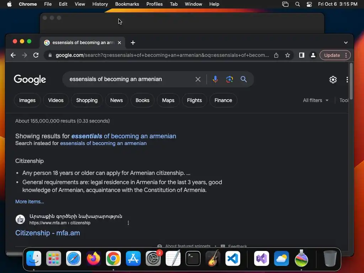
Task: Share this page from the address bar
Action: (x=276, y=55)
